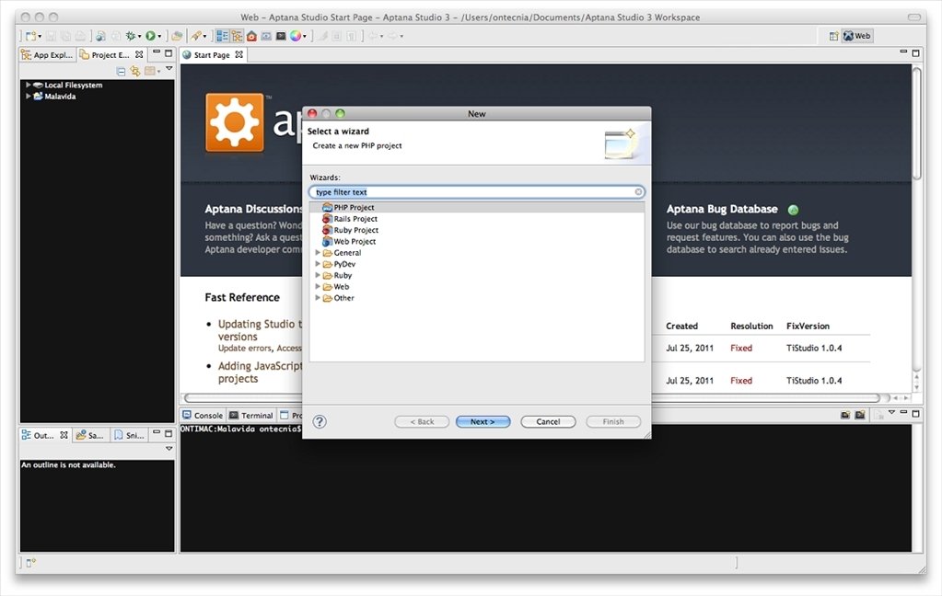The image size is (942, 596).
Task: Switch to the App Explorer tab
Action: tap(47, 55)
